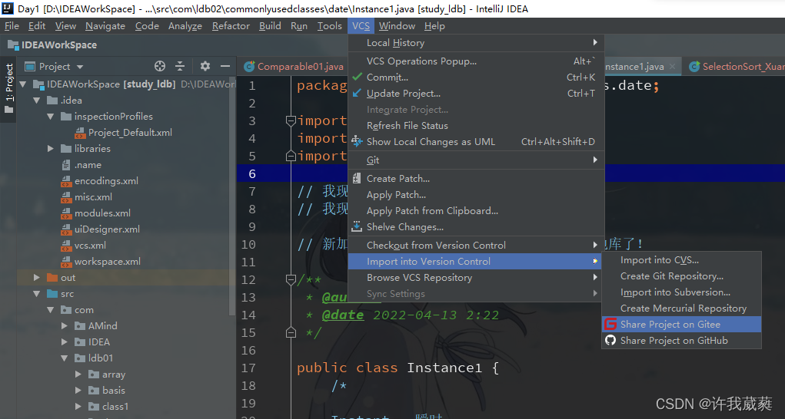
Task: Expand the out folder
Action: click(37, 277)
